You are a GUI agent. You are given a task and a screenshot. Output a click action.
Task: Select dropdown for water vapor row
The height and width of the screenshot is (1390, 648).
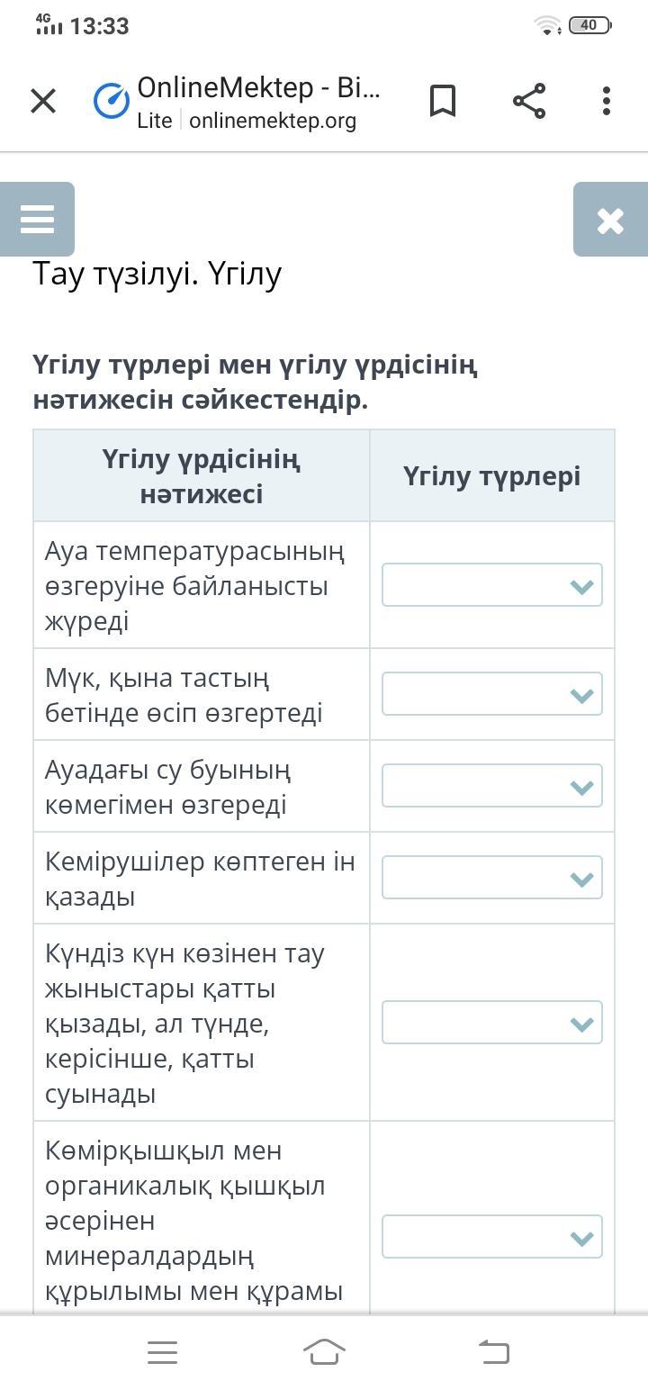coord(491,787)
